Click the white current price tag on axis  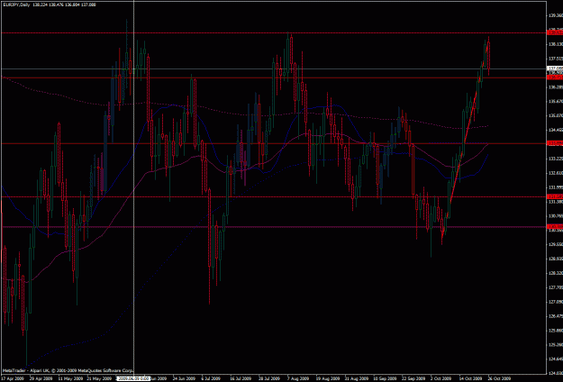pyautogui.click(x=555, y=68)
